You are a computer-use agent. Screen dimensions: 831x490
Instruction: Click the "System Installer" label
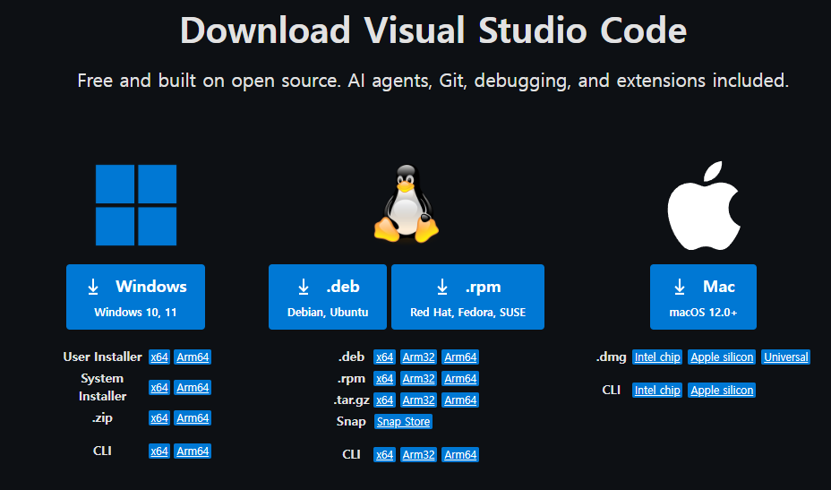pos(102,387)
